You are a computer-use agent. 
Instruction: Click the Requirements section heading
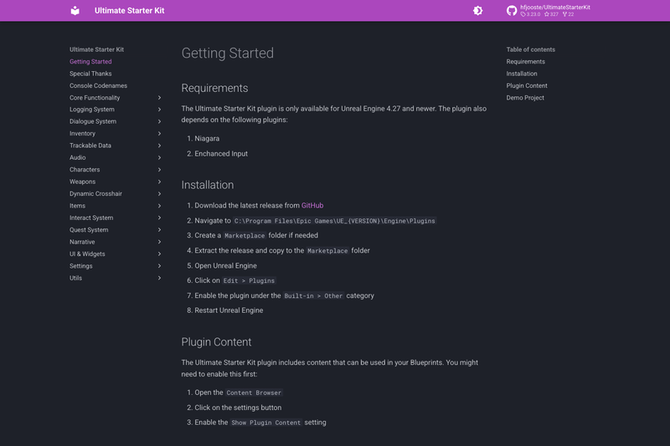pos(214,88)
